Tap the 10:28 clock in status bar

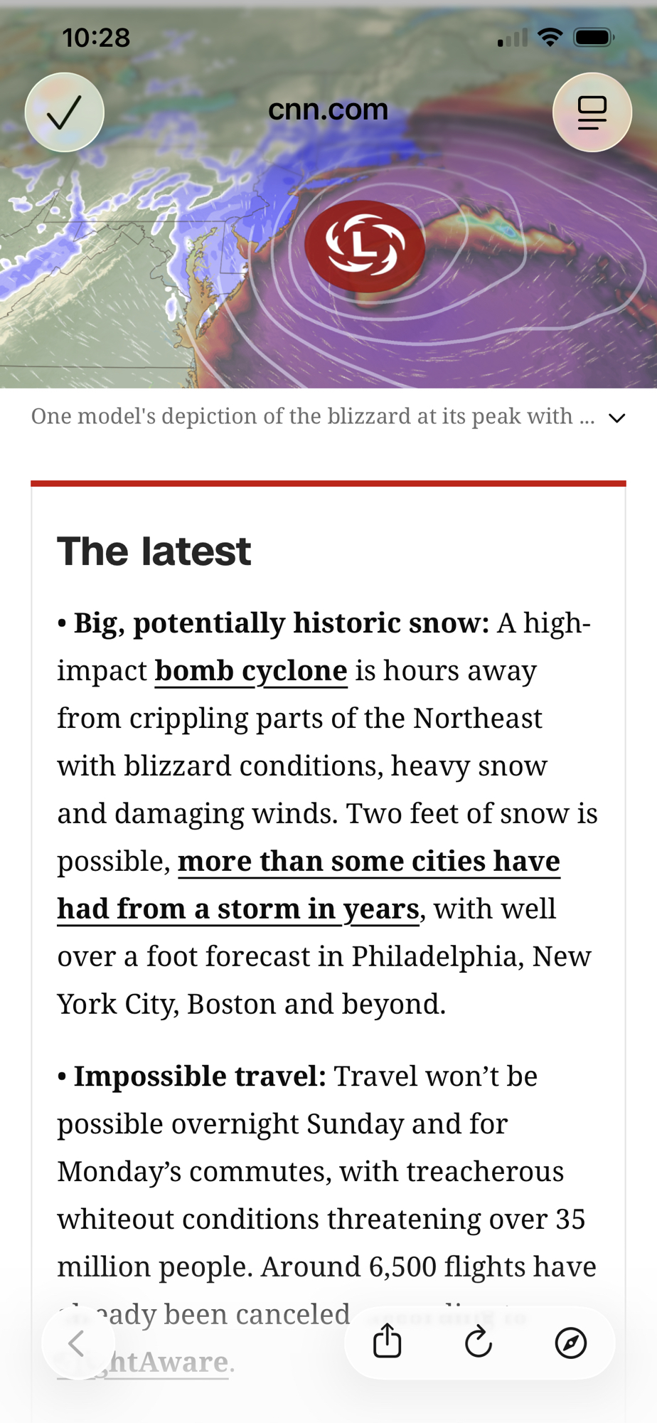click(x=96, y=38)
